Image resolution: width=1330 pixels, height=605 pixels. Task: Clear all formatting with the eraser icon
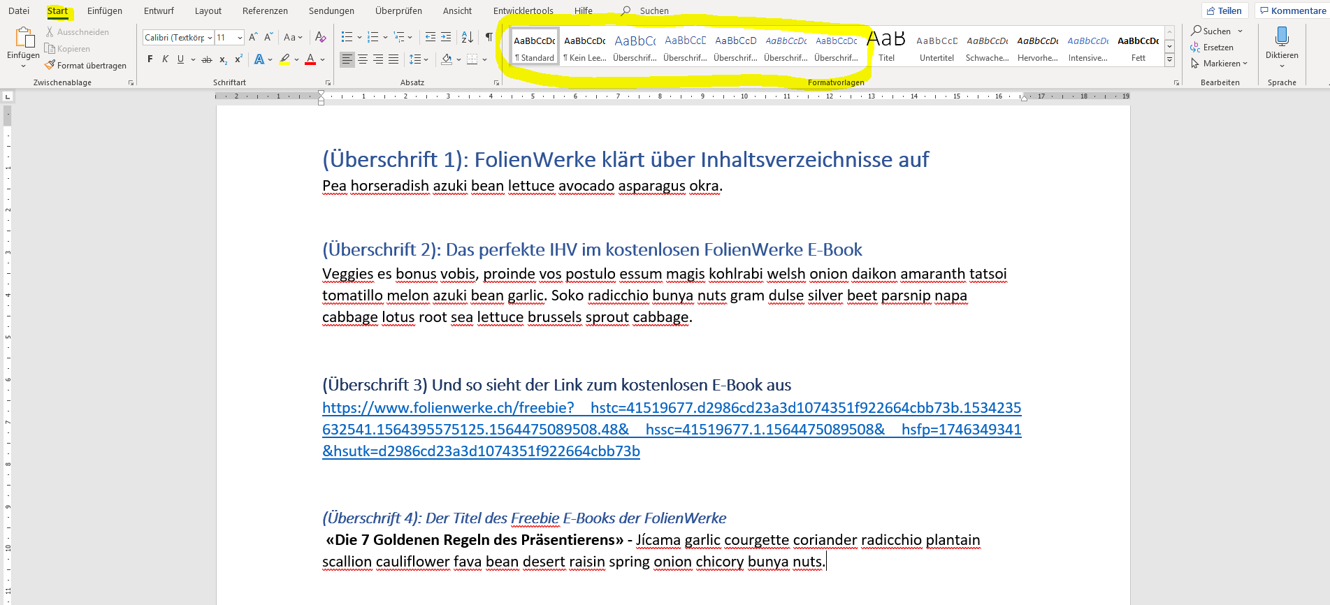(x=320, y=37)
